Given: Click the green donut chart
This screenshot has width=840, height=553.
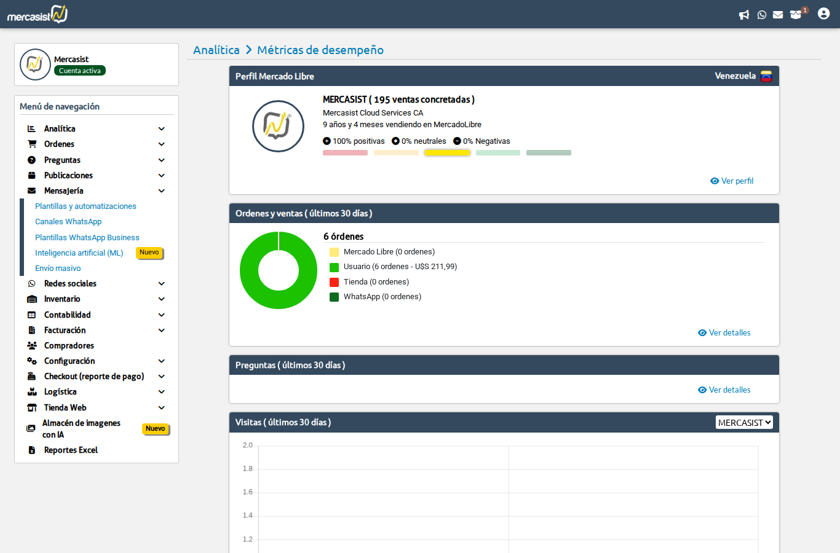Looking at the screenshot, I should click(x=249, y=270).
